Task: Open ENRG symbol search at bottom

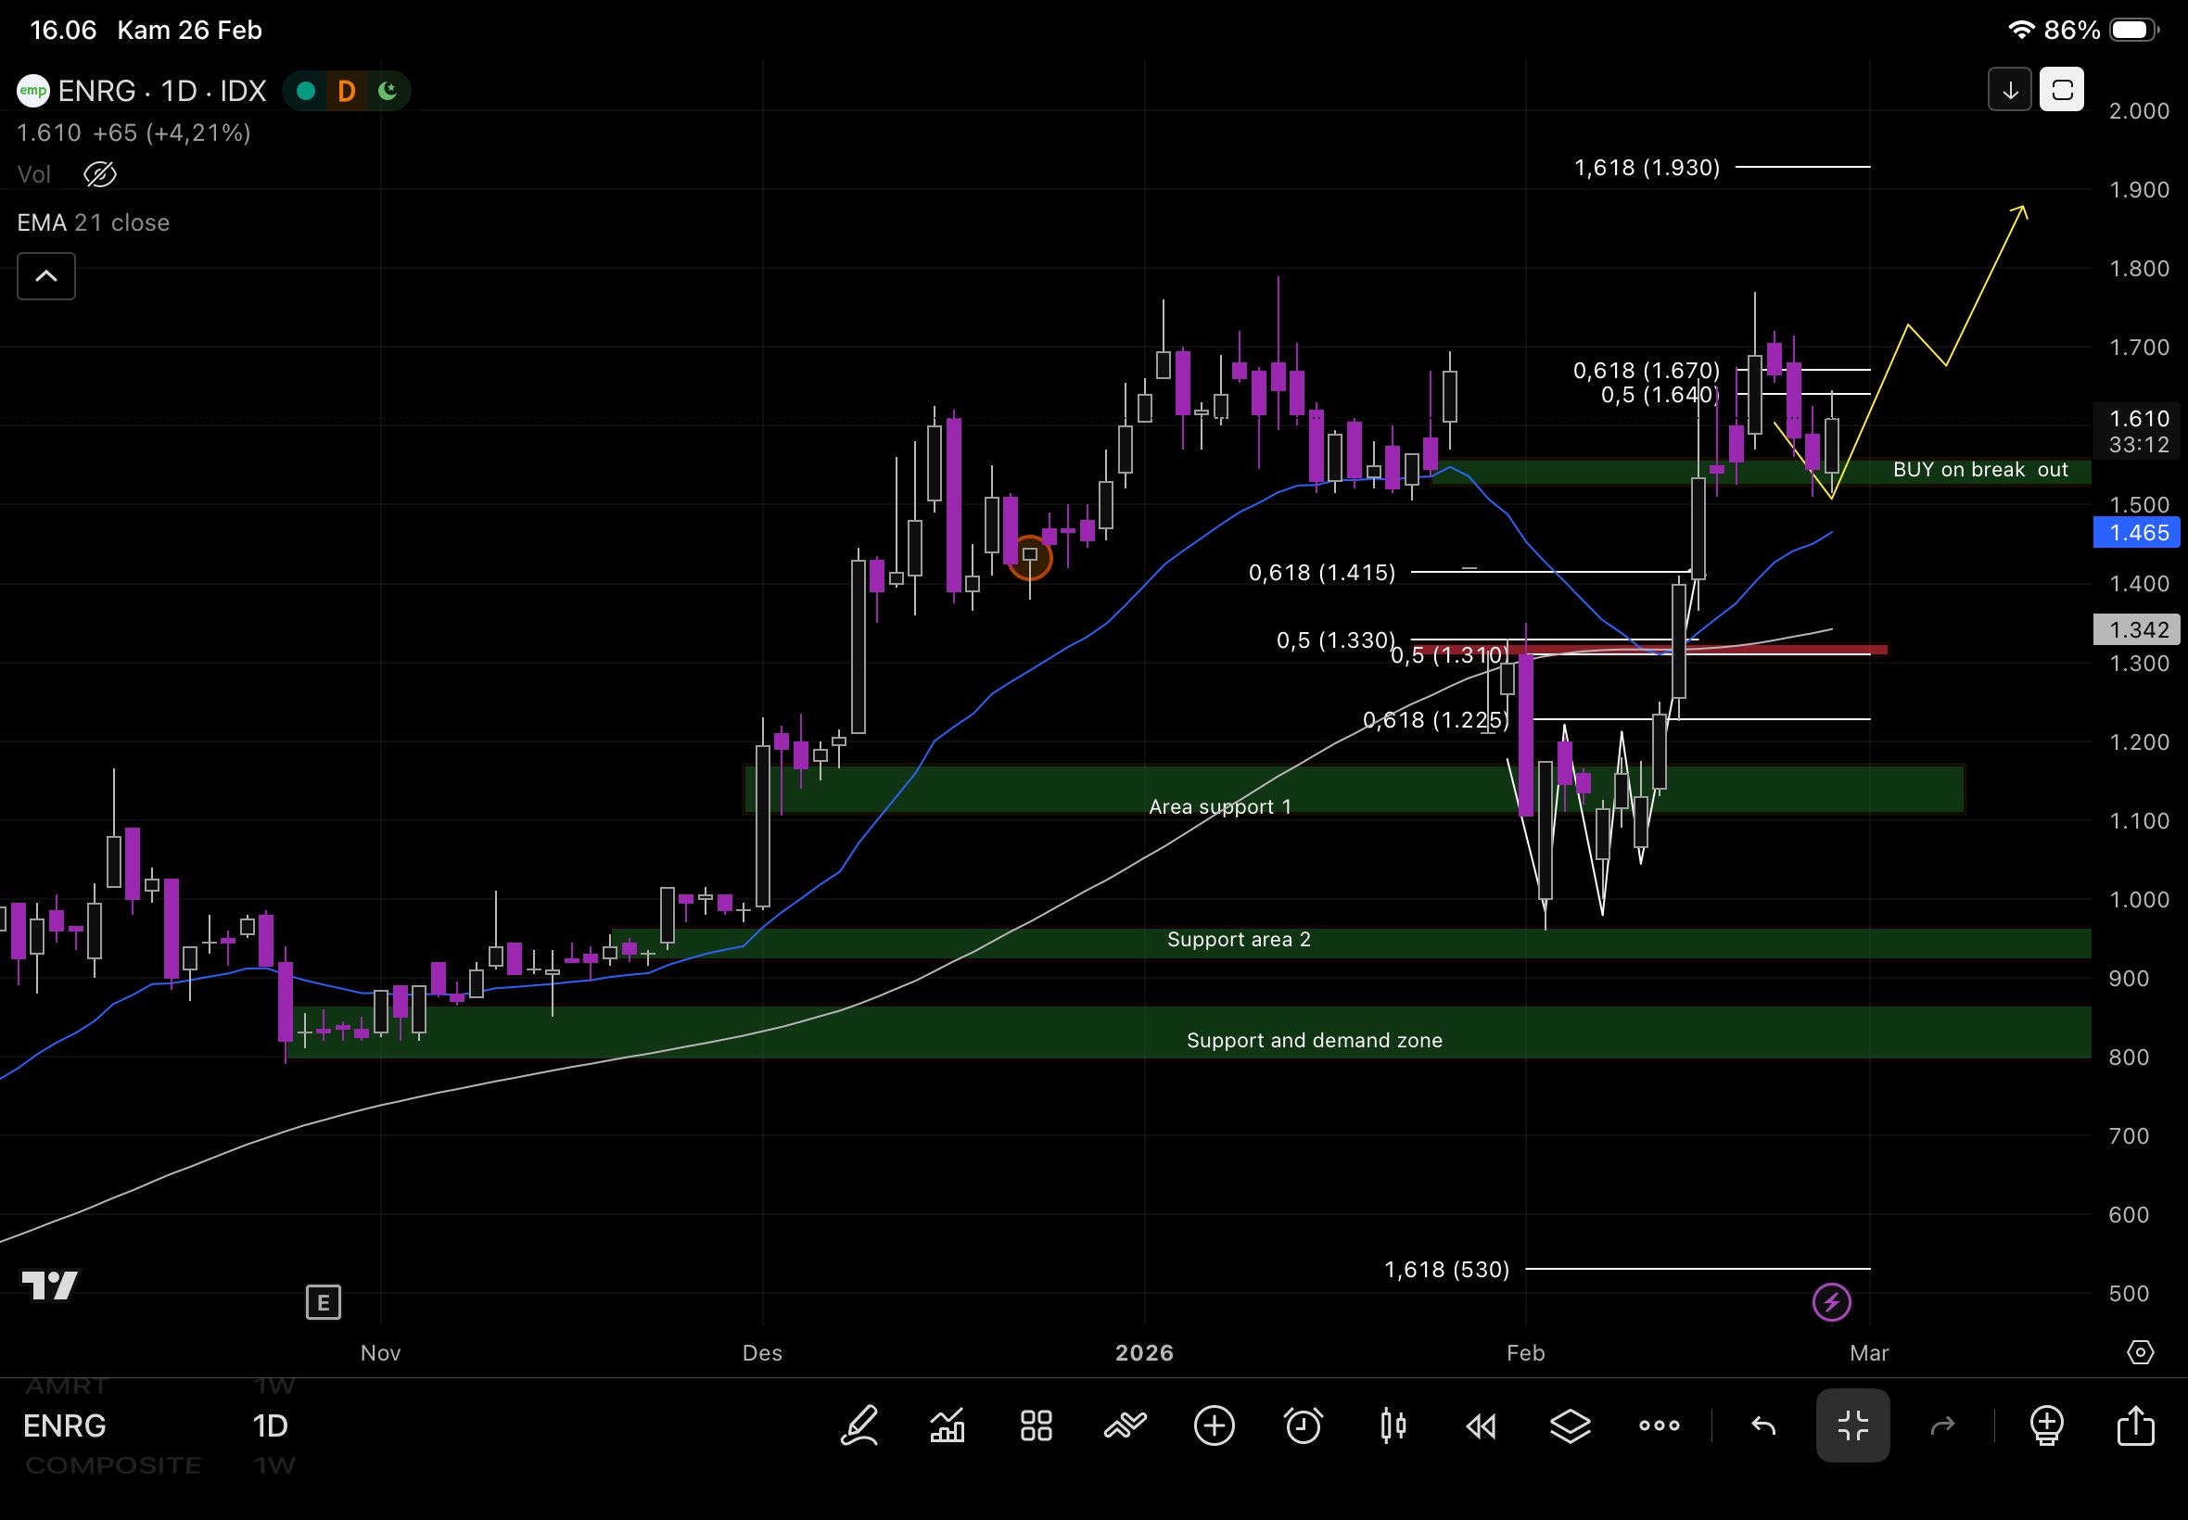Action: point(65,1425)
